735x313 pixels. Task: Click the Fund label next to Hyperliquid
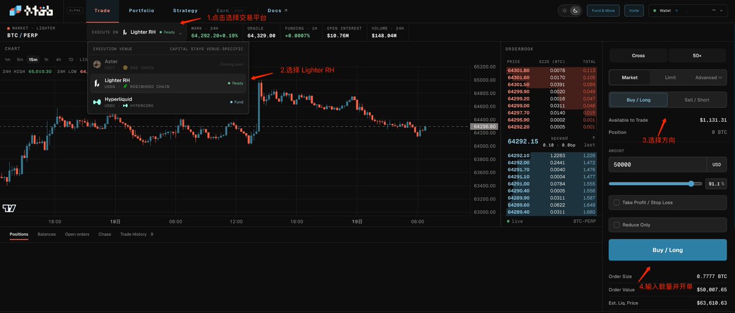[236, 102]
